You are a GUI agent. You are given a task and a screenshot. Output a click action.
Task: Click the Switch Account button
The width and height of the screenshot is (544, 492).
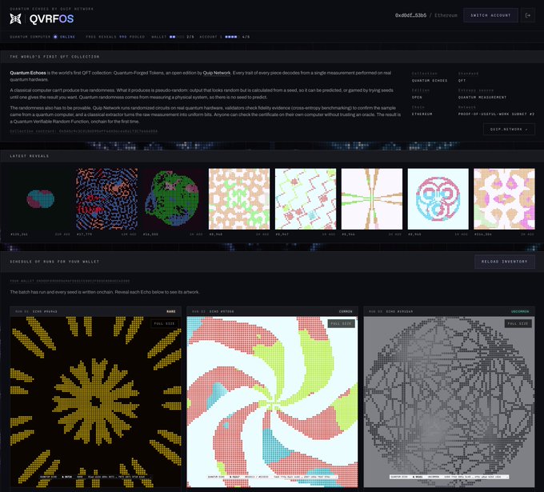490,15
